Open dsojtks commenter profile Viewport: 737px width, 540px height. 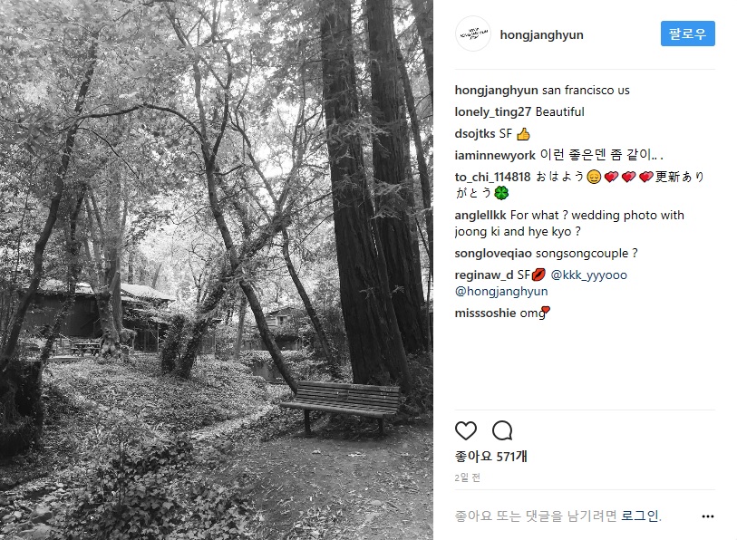pos(475,134)
